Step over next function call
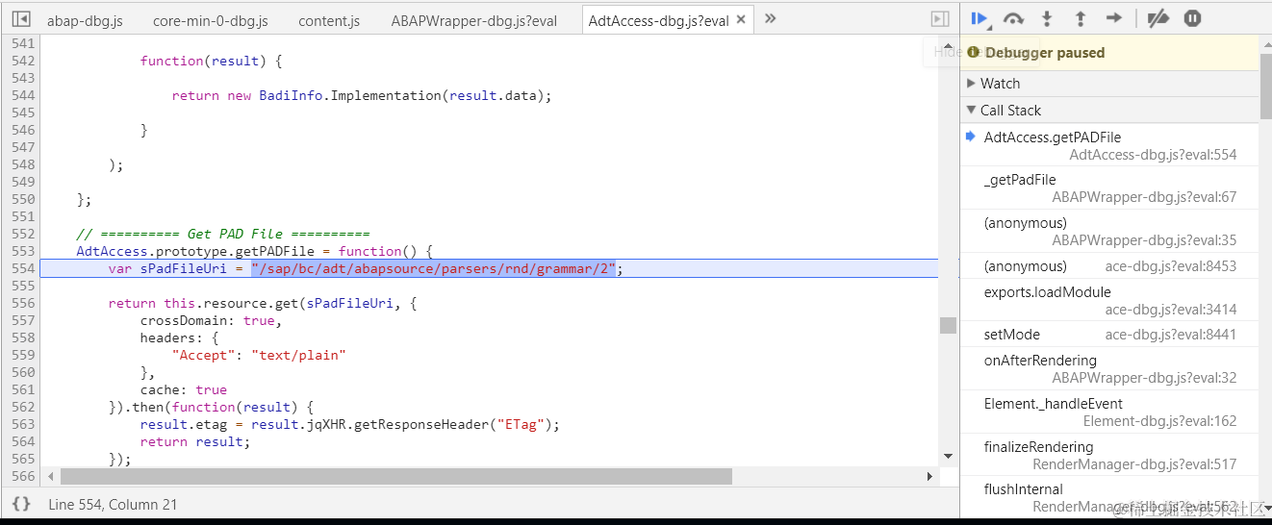Image resolution: width=1272 pixels, height=525 pixels. click(1013, 18)
